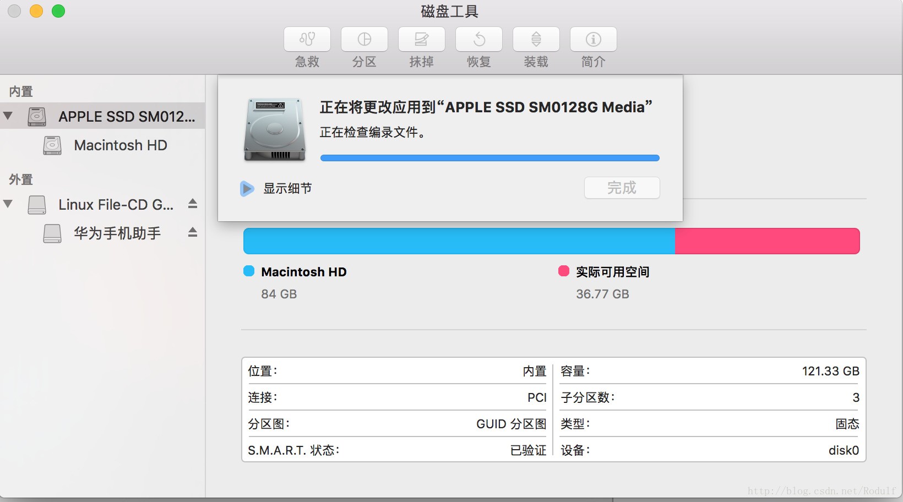903x502 pixels.
Task: Select APPLE SSD SM012... in sidebar
Action: click(x=102, y=116)
